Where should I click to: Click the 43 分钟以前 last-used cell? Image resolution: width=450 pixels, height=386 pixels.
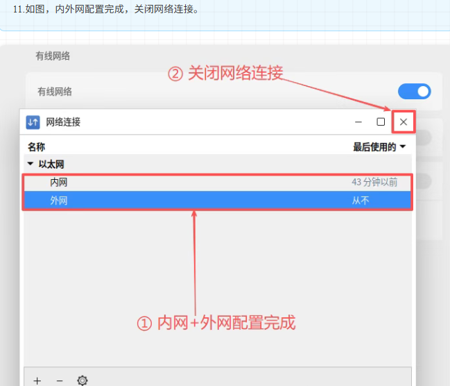pos(374,182)
